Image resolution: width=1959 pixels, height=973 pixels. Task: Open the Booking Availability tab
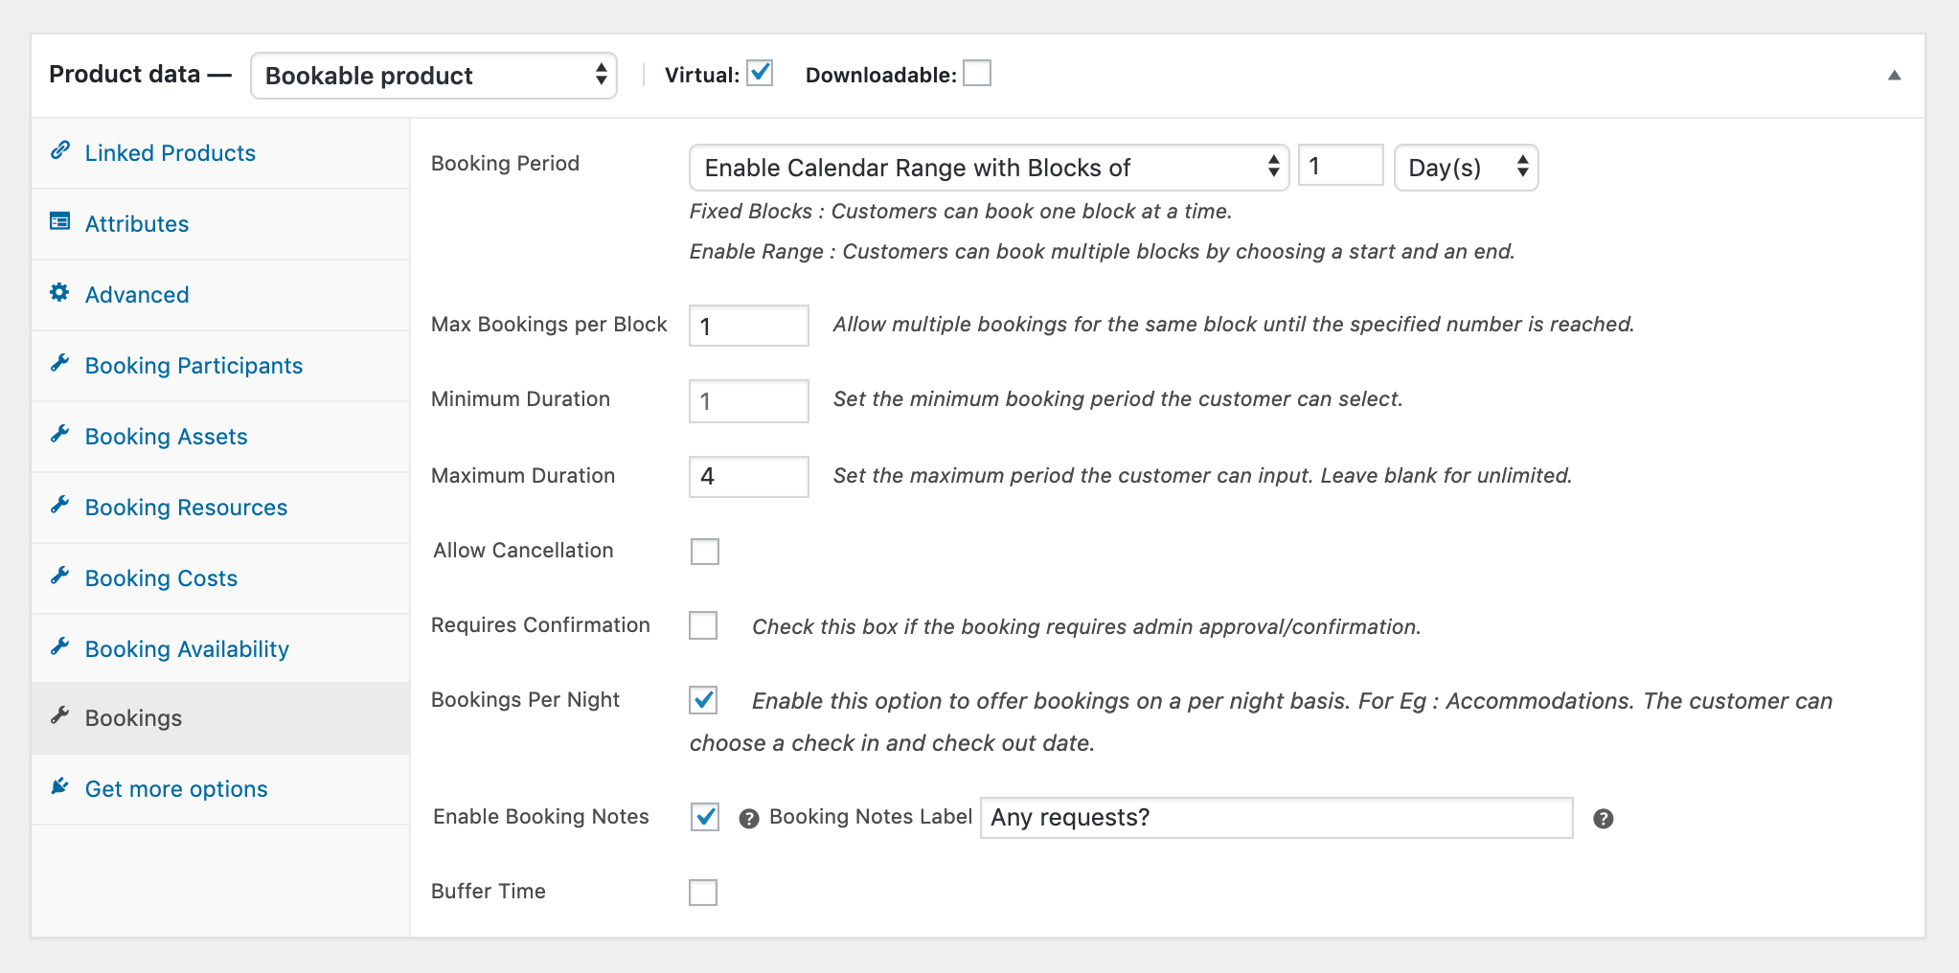(x=220, y=649)
